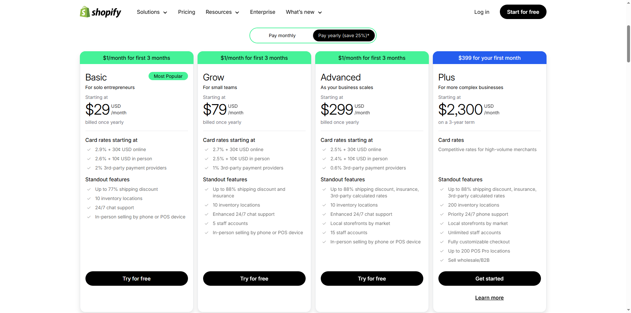Click the Most Popular badge on Basic
Image resolution: width=631 pixels, height=313 pixels.
168,76
